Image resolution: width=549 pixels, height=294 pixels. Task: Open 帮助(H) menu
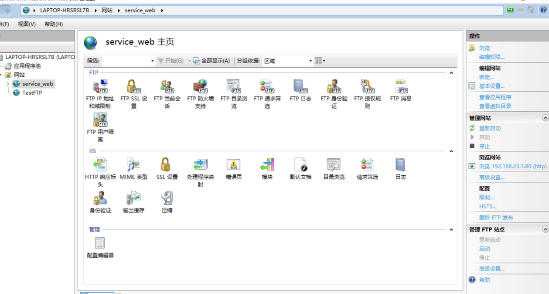tap(54, 24)
